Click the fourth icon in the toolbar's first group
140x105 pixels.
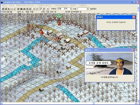(x=11, y=9)
